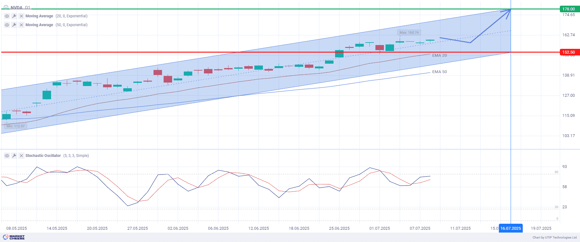The image size is (580, 242).
Task: Toggle visibility of the 20-period Moving Average
Action: click(7, 16)
